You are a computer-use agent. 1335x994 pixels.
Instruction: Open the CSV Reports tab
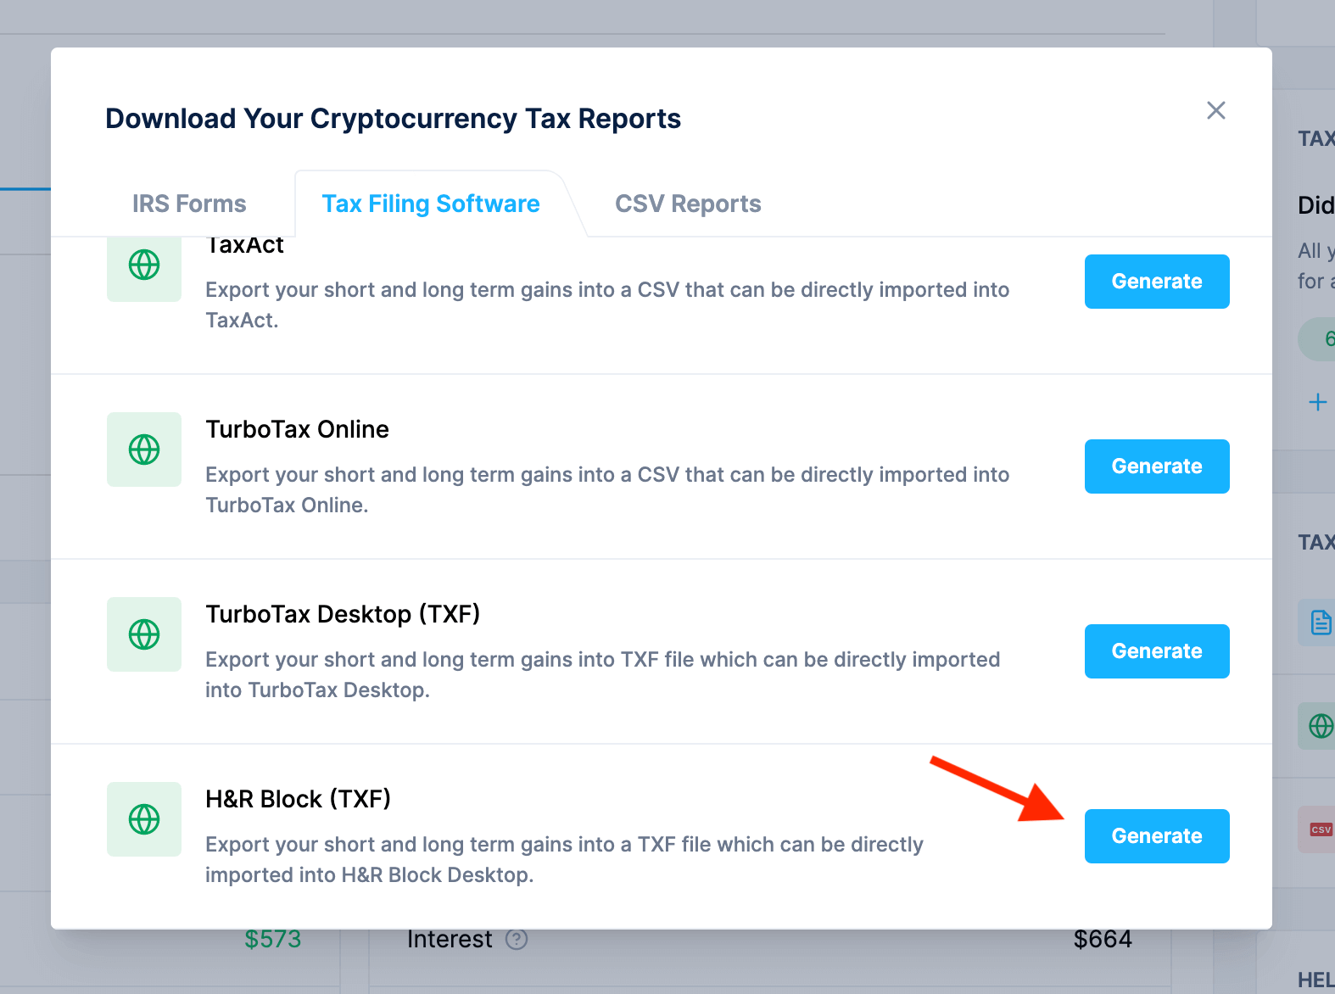click(687, 204)
